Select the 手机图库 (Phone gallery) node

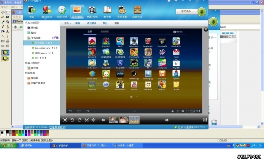click(x=34, y=38)
